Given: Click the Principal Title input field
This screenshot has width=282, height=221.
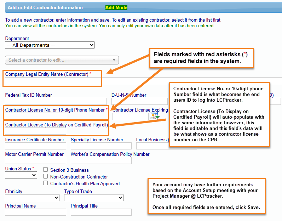Looking at the screenshot, I should pos(101,212).
